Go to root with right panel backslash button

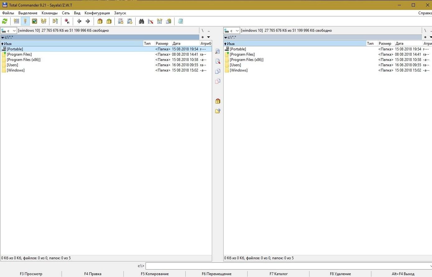(425, 30)
